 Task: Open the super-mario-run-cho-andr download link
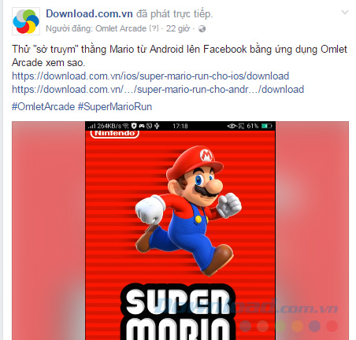(158, 90)
